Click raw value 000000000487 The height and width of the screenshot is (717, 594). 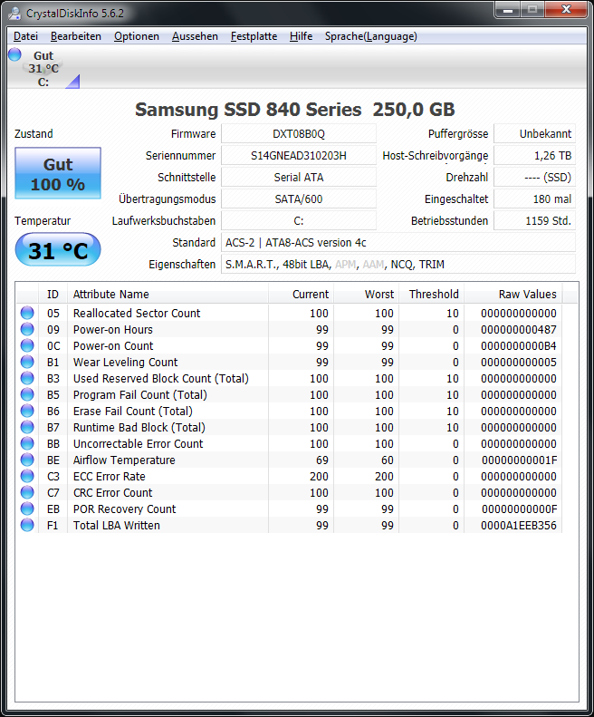click(x=519, y=329)
